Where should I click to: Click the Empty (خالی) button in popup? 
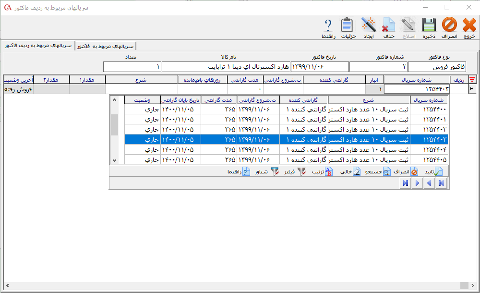pos(351,171)
